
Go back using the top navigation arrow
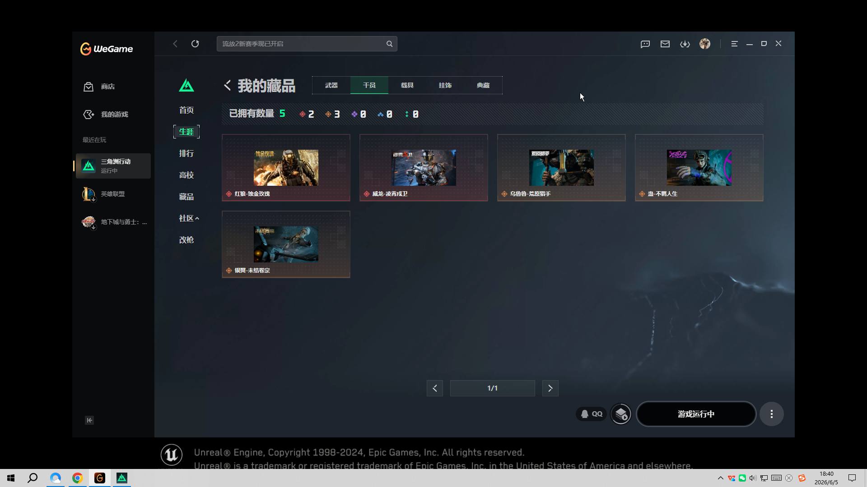175,44
